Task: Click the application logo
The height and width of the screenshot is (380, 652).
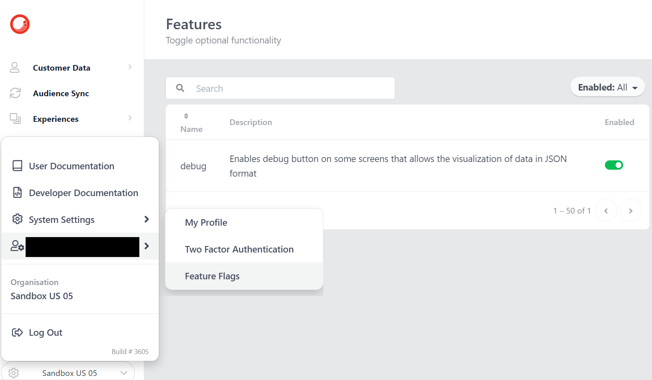Action: [x=19, y=24]
